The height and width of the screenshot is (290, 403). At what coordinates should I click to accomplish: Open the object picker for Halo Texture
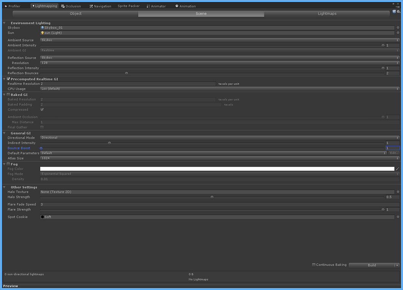pos(398,192)
